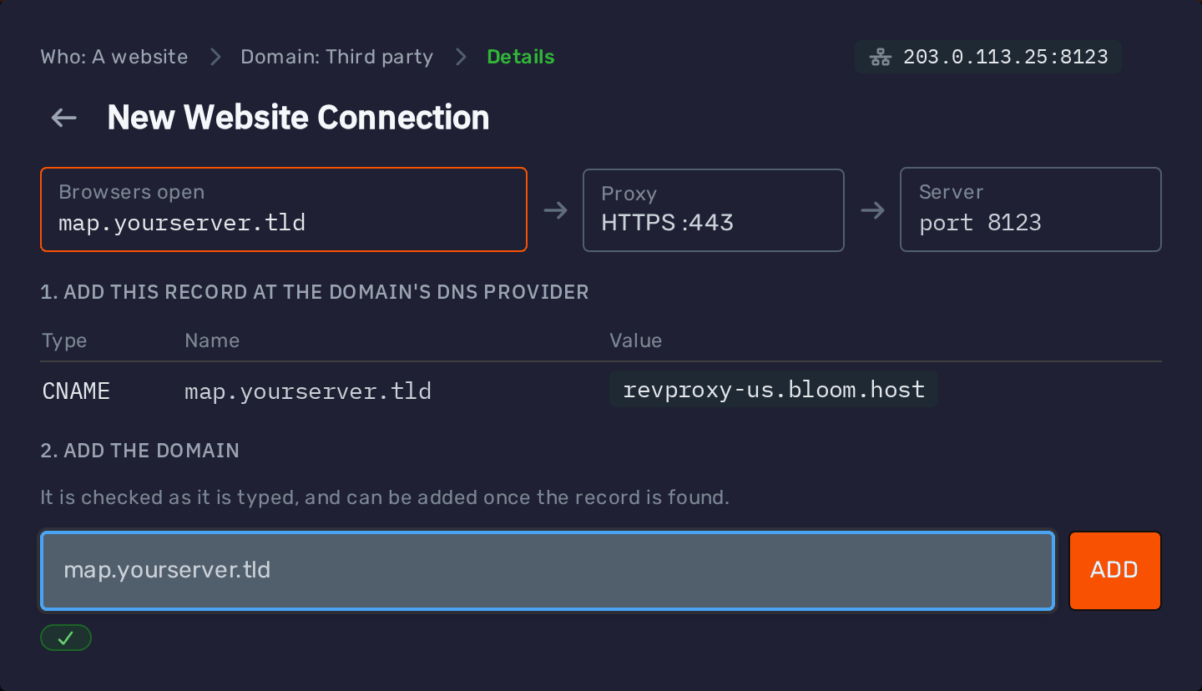Click the arrow between Proxy and Server
Image resolution: width=1202 pixels, height=691 pixels.
tap(872, 210)
